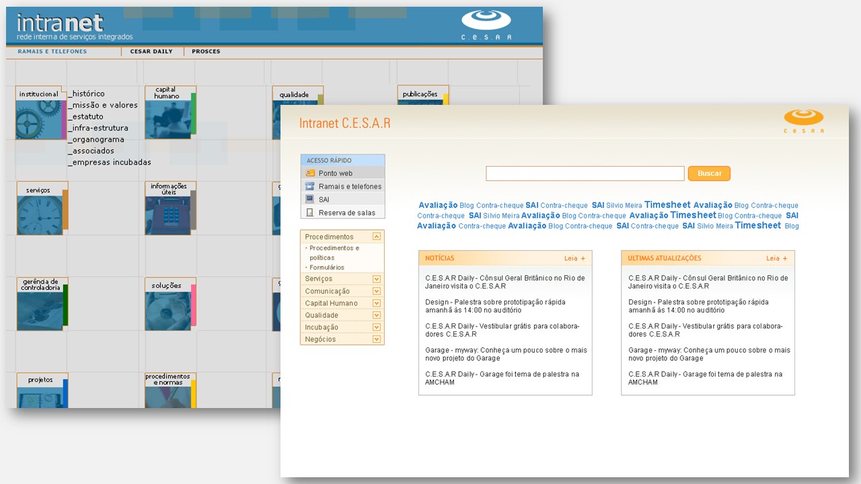Click the Negócios section label in sidebar

click(x=320, y=339)
